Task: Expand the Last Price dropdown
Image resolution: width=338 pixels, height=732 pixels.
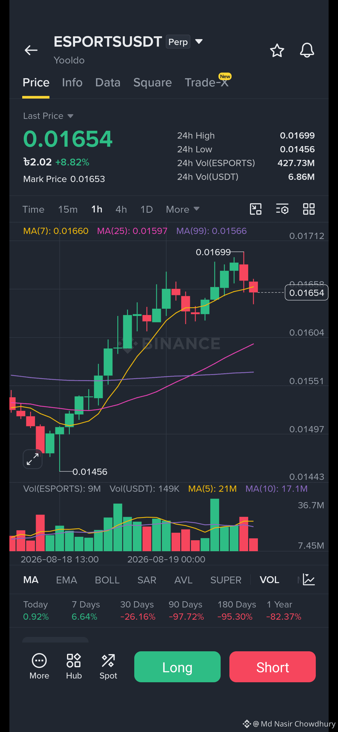Action: click(48, 116)
